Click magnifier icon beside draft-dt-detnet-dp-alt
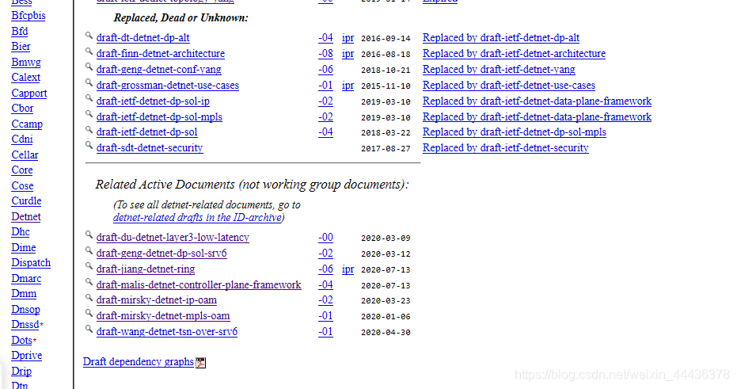This screenshot has width=737, height=389. point(89,36)
